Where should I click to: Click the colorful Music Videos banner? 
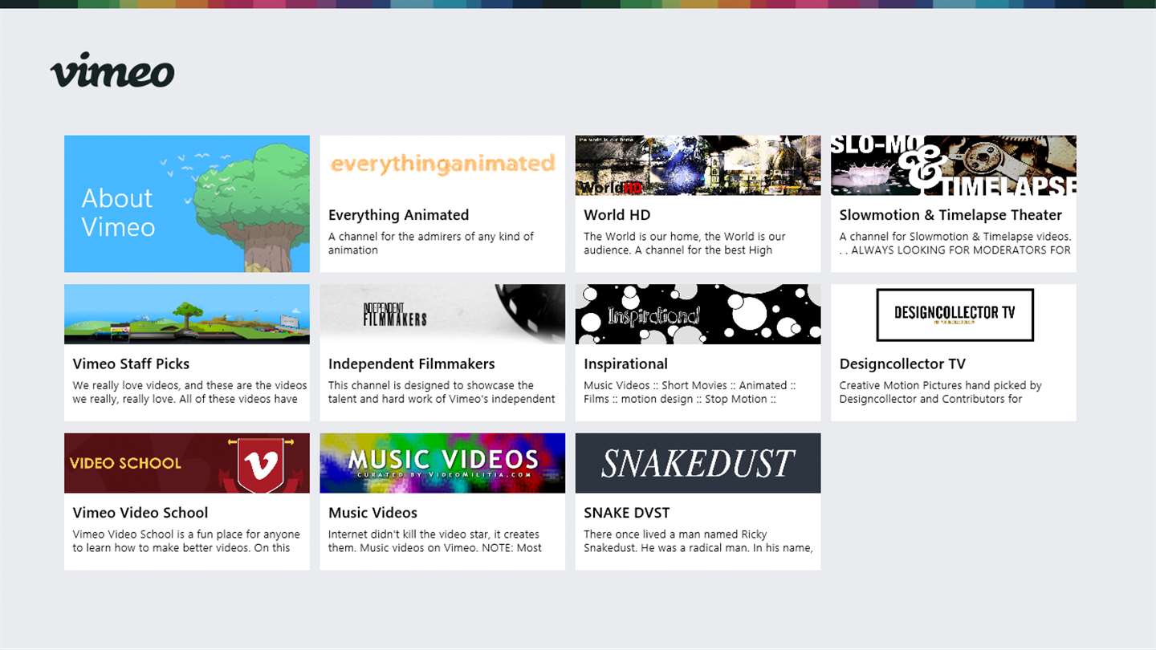(x=442, y=463)
